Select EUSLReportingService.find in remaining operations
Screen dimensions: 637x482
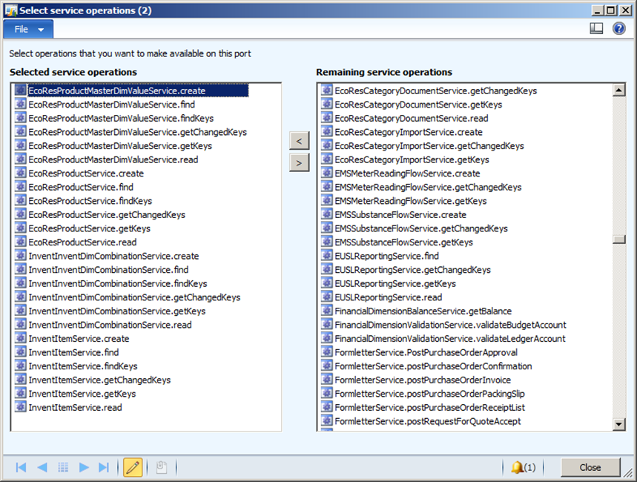(386, 256)
